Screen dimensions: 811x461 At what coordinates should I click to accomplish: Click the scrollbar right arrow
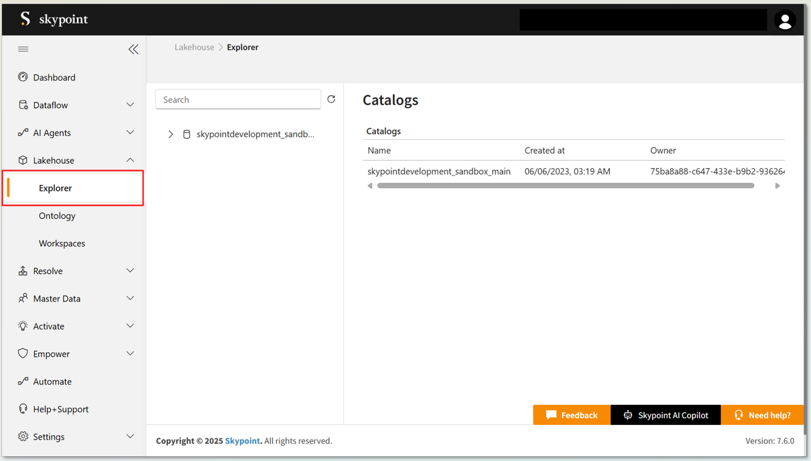tap(777, 186)
